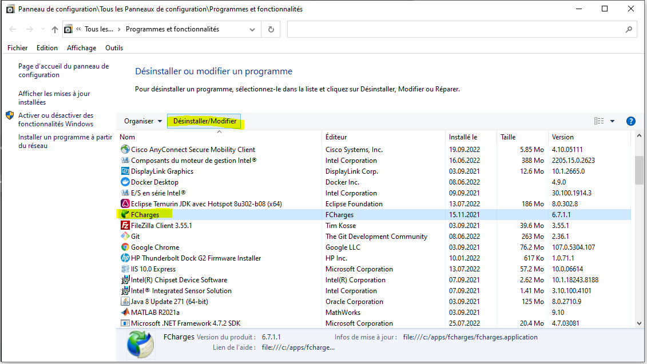Click the Eclipse Temurin JDK icon
This screenshot has height=364, width=647.
125,203
